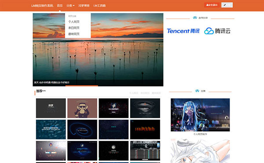Click the pencil edit button in header
The height and width of the screenshot is (163, 264).
[227, 5]
